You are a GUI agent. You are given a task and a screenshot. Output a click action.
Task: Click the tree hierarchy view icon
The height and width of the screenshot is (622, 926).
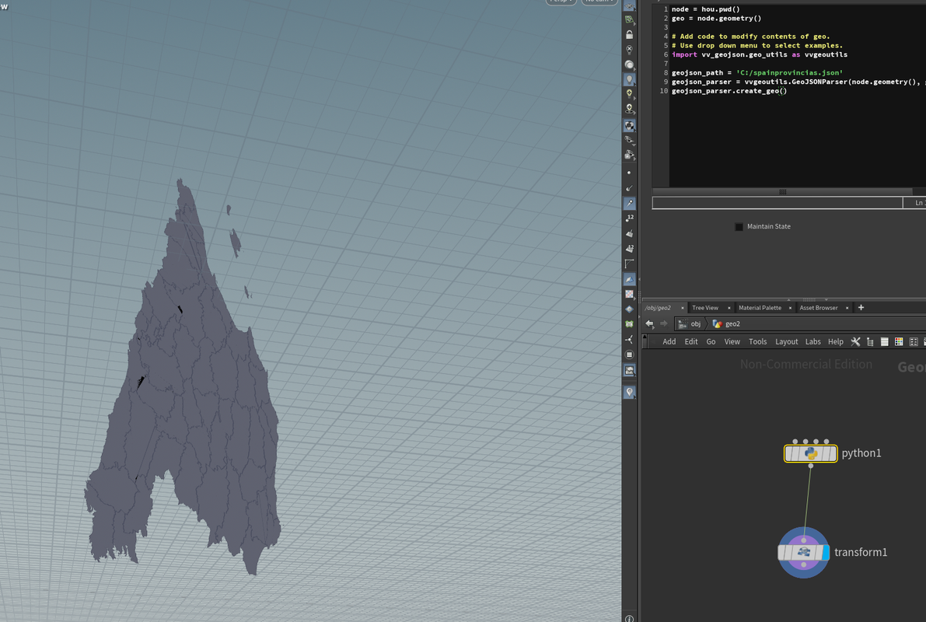pyautogui.click(x=870, y=342)
